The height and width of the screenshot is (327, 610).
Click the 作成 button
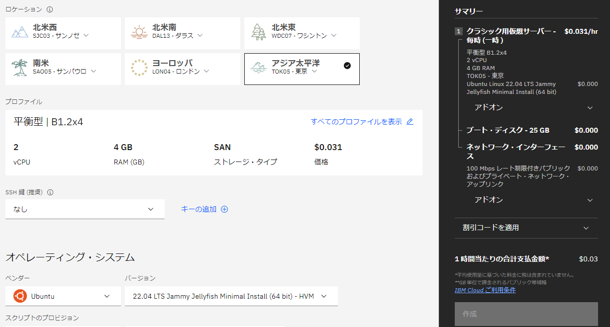click(526, 314)
